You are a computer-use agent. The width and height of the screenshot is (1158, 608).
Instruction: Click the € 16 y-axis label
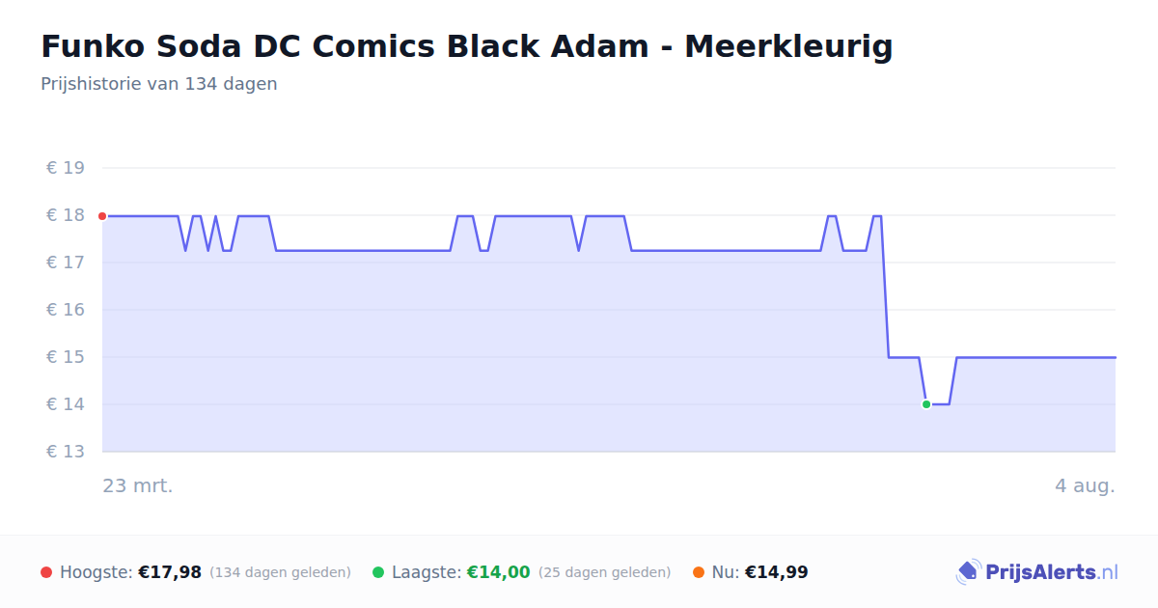click(x=66, y=310)
